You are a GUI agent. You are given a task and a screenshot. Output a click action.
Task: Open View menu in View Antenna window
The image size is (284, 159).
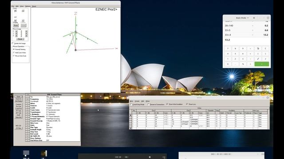[x=22, y=6]
